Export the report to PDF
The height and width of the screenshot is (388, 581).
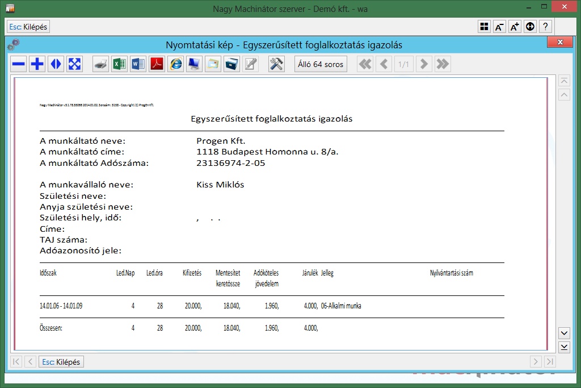[157, 64]
